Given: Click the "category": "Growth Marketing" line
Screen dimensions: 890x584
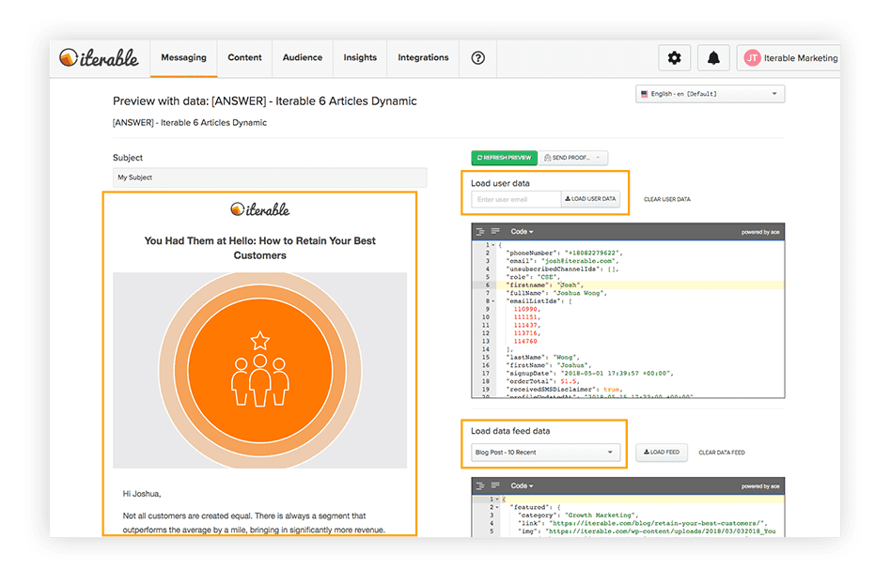Looking at the screenshot, I should (578, 515).
